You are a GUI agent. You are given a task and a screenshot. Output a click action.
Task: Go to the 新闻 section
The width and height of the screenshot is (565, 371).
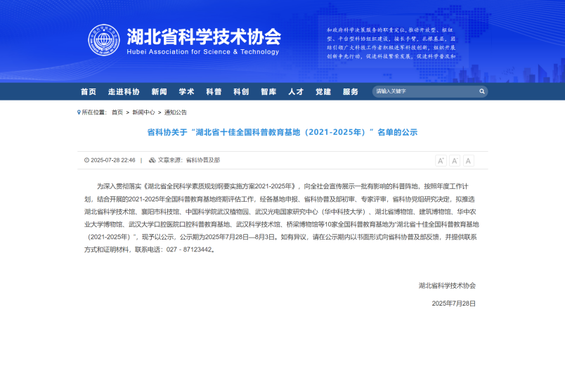[x=159, y=92]
